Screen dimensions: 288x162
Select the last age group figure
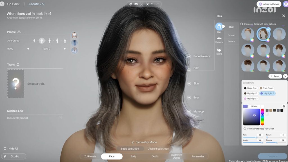tap(65, 41)
